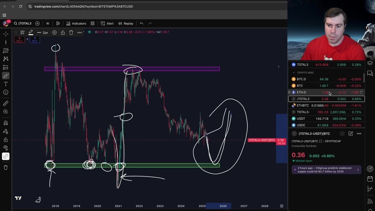
Task: Select TOTAL3 813.46B watchlist row
Action: [326, 65]
